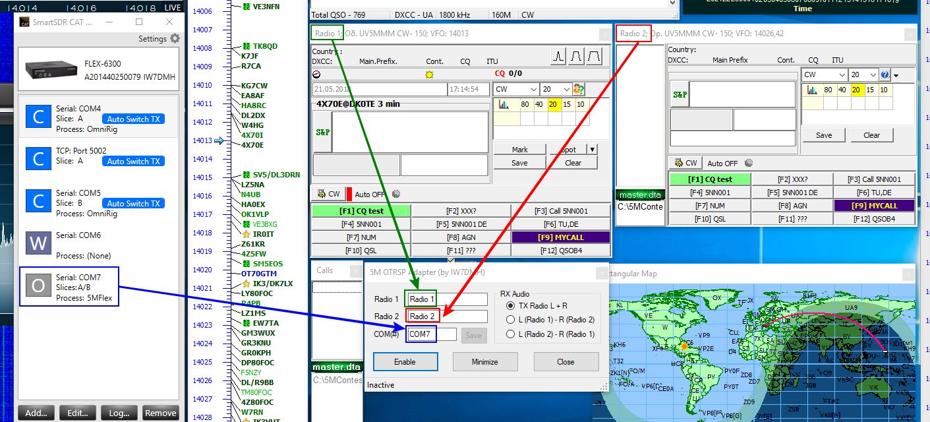Click the COM(#) field showing COM7

[x=432, y=335]
